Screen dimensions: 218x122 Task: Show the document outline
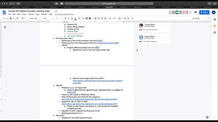[5, 27]
